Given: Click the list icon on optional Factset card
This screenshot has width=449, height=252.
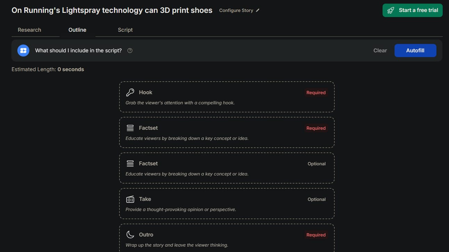Looking at the screenshot, I should (130, 163).
